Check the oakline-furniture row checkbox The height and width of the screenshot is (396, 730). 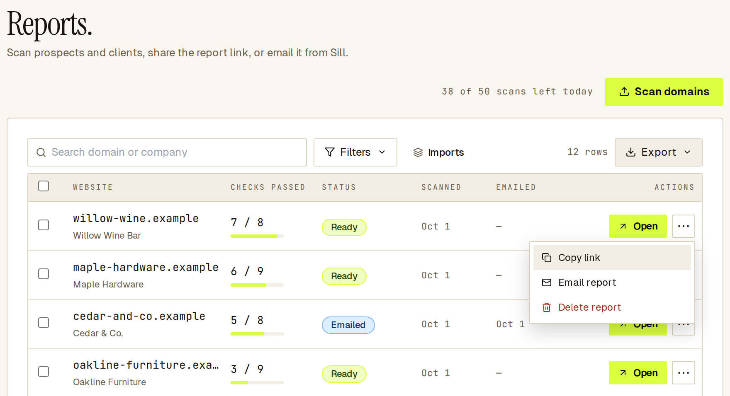coord(44,372)
